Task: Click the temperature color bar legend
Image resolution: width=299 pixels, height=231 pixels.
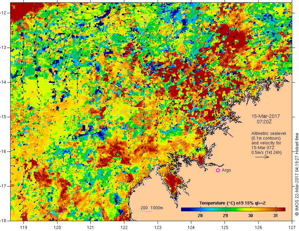Action: point(233,210)
